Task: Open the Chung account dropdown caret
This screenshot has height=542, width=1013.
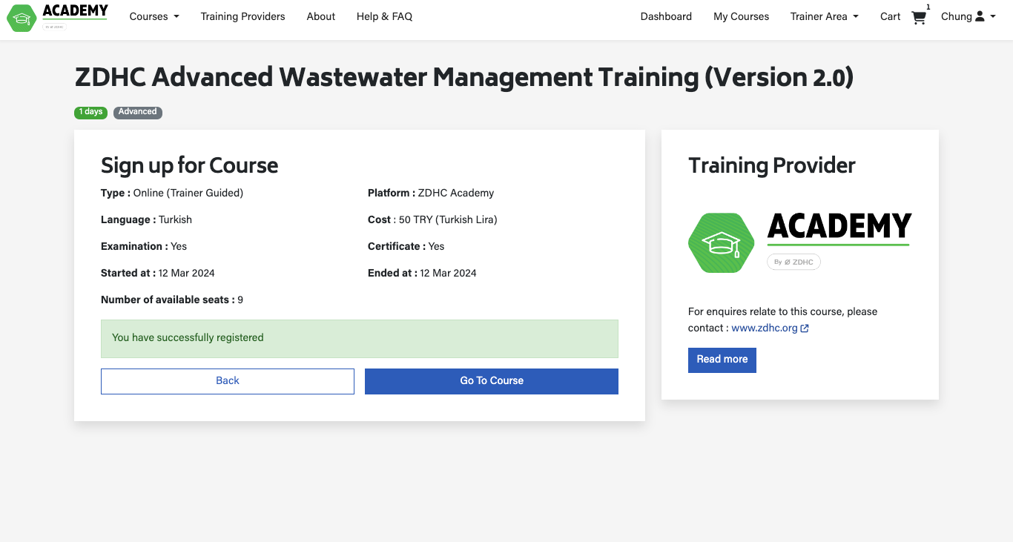Action: (992, 16)
